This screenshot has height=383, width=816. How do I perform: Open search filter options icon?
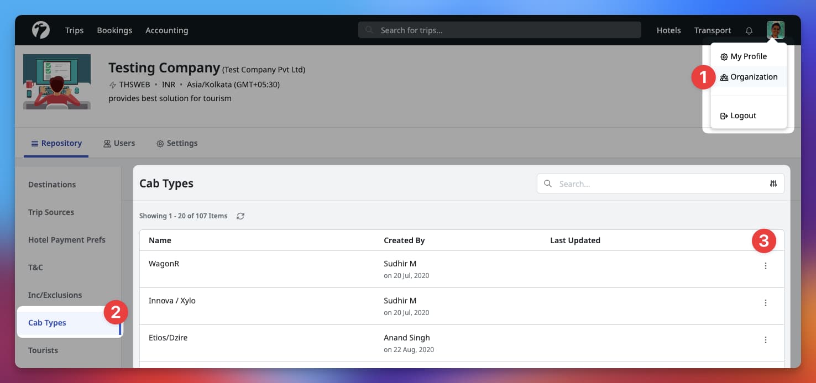[773, 183]
